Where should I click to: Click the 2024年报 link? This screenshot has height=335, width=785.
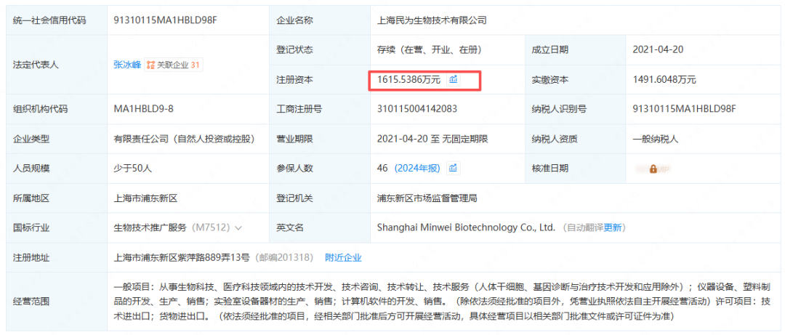417,169
